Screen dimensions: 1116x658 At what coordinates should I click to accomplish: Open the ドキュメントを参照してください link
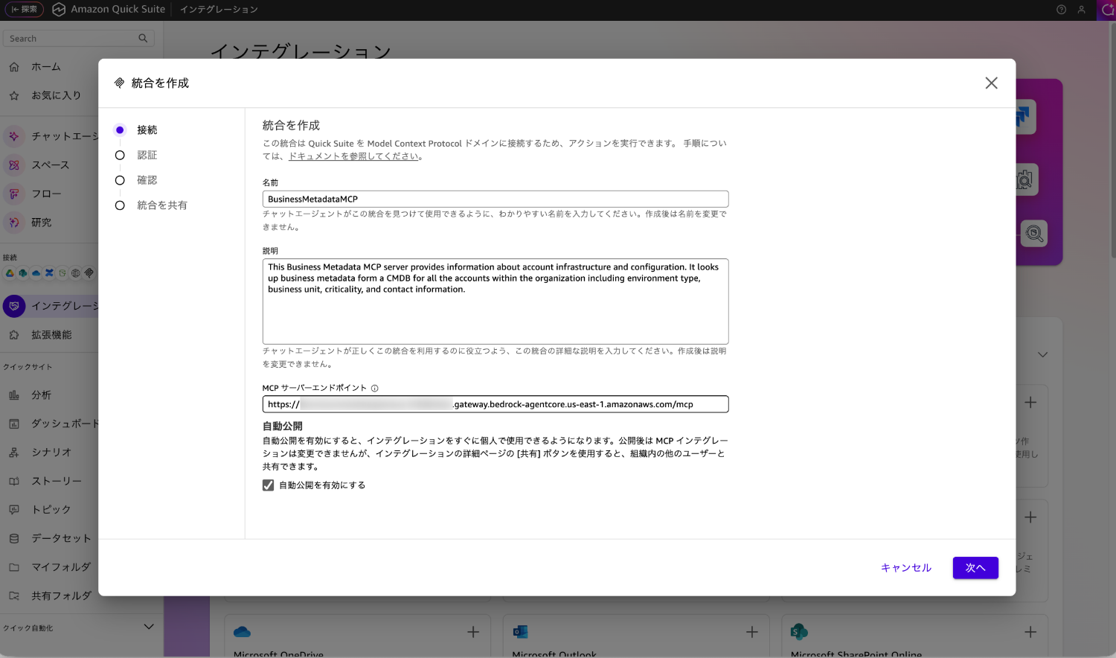(353, 156)
